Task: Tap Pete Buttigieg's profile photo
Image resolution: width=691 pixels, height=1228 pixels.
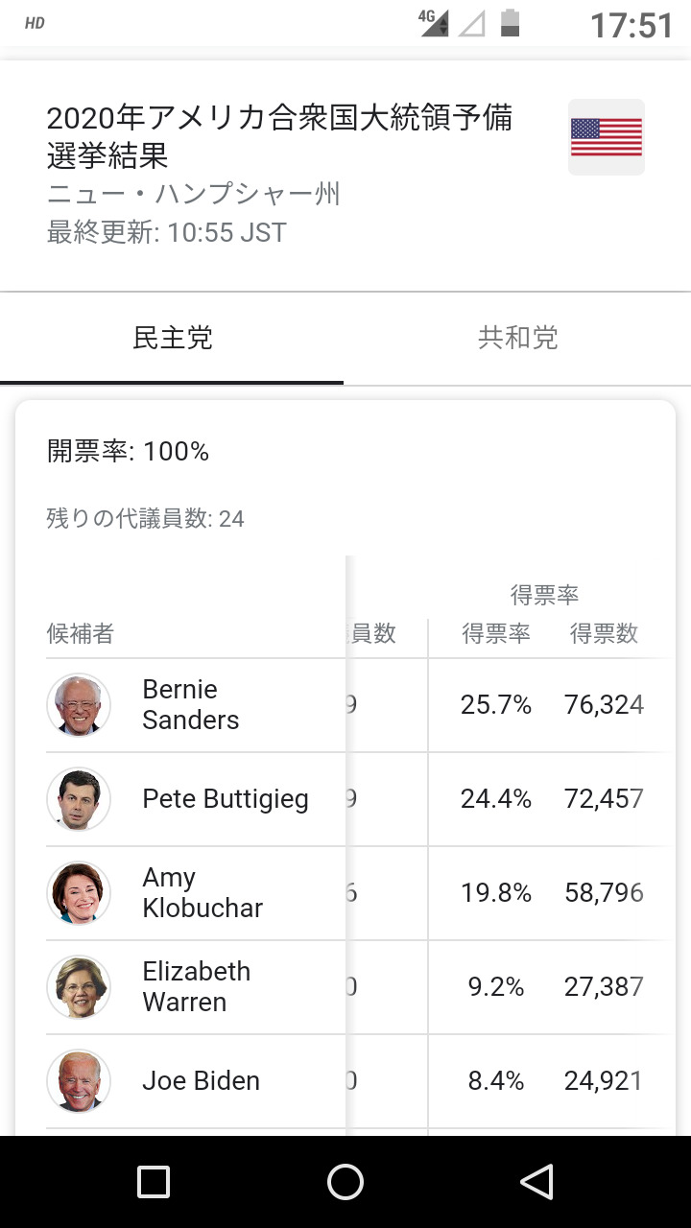Action: coord(79,799)
